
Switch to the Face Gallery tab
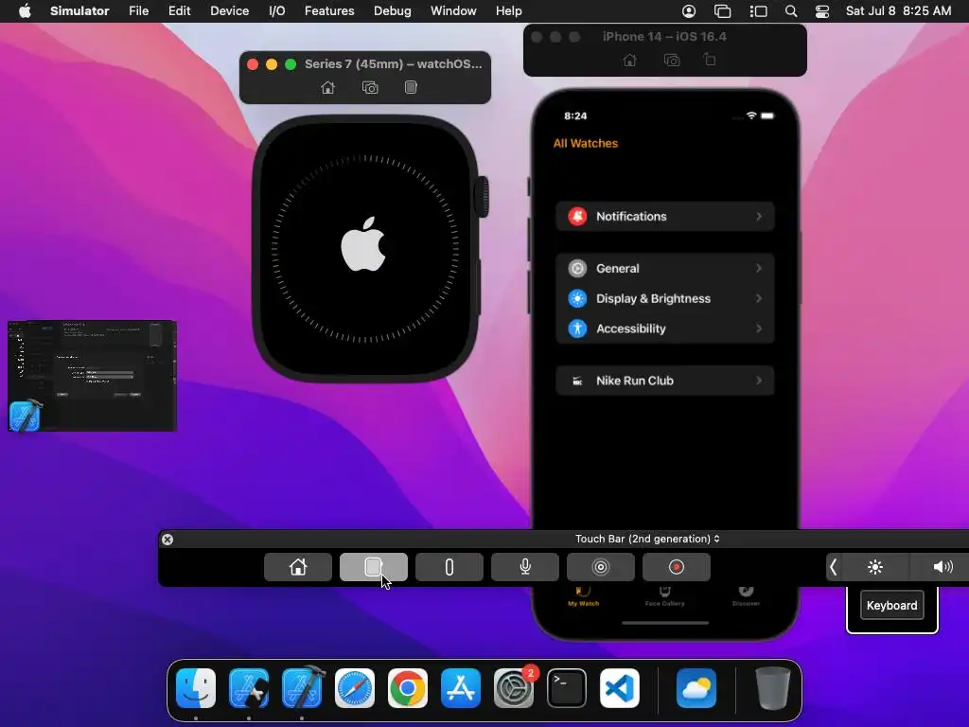[664, 596]
